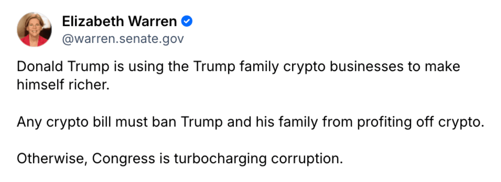This screenshot has width=501, height=182.
Task: Click the blue verified checkmark badge
Action: 186,22
